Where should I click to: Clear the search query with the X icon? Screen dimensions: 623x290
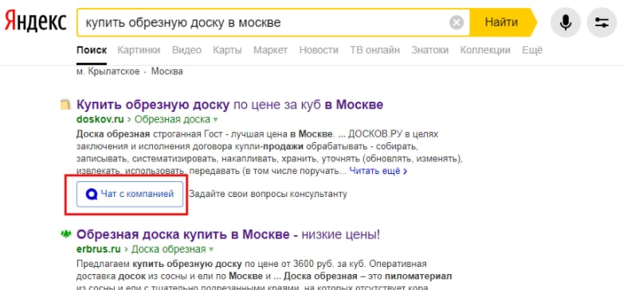[456, 22]
